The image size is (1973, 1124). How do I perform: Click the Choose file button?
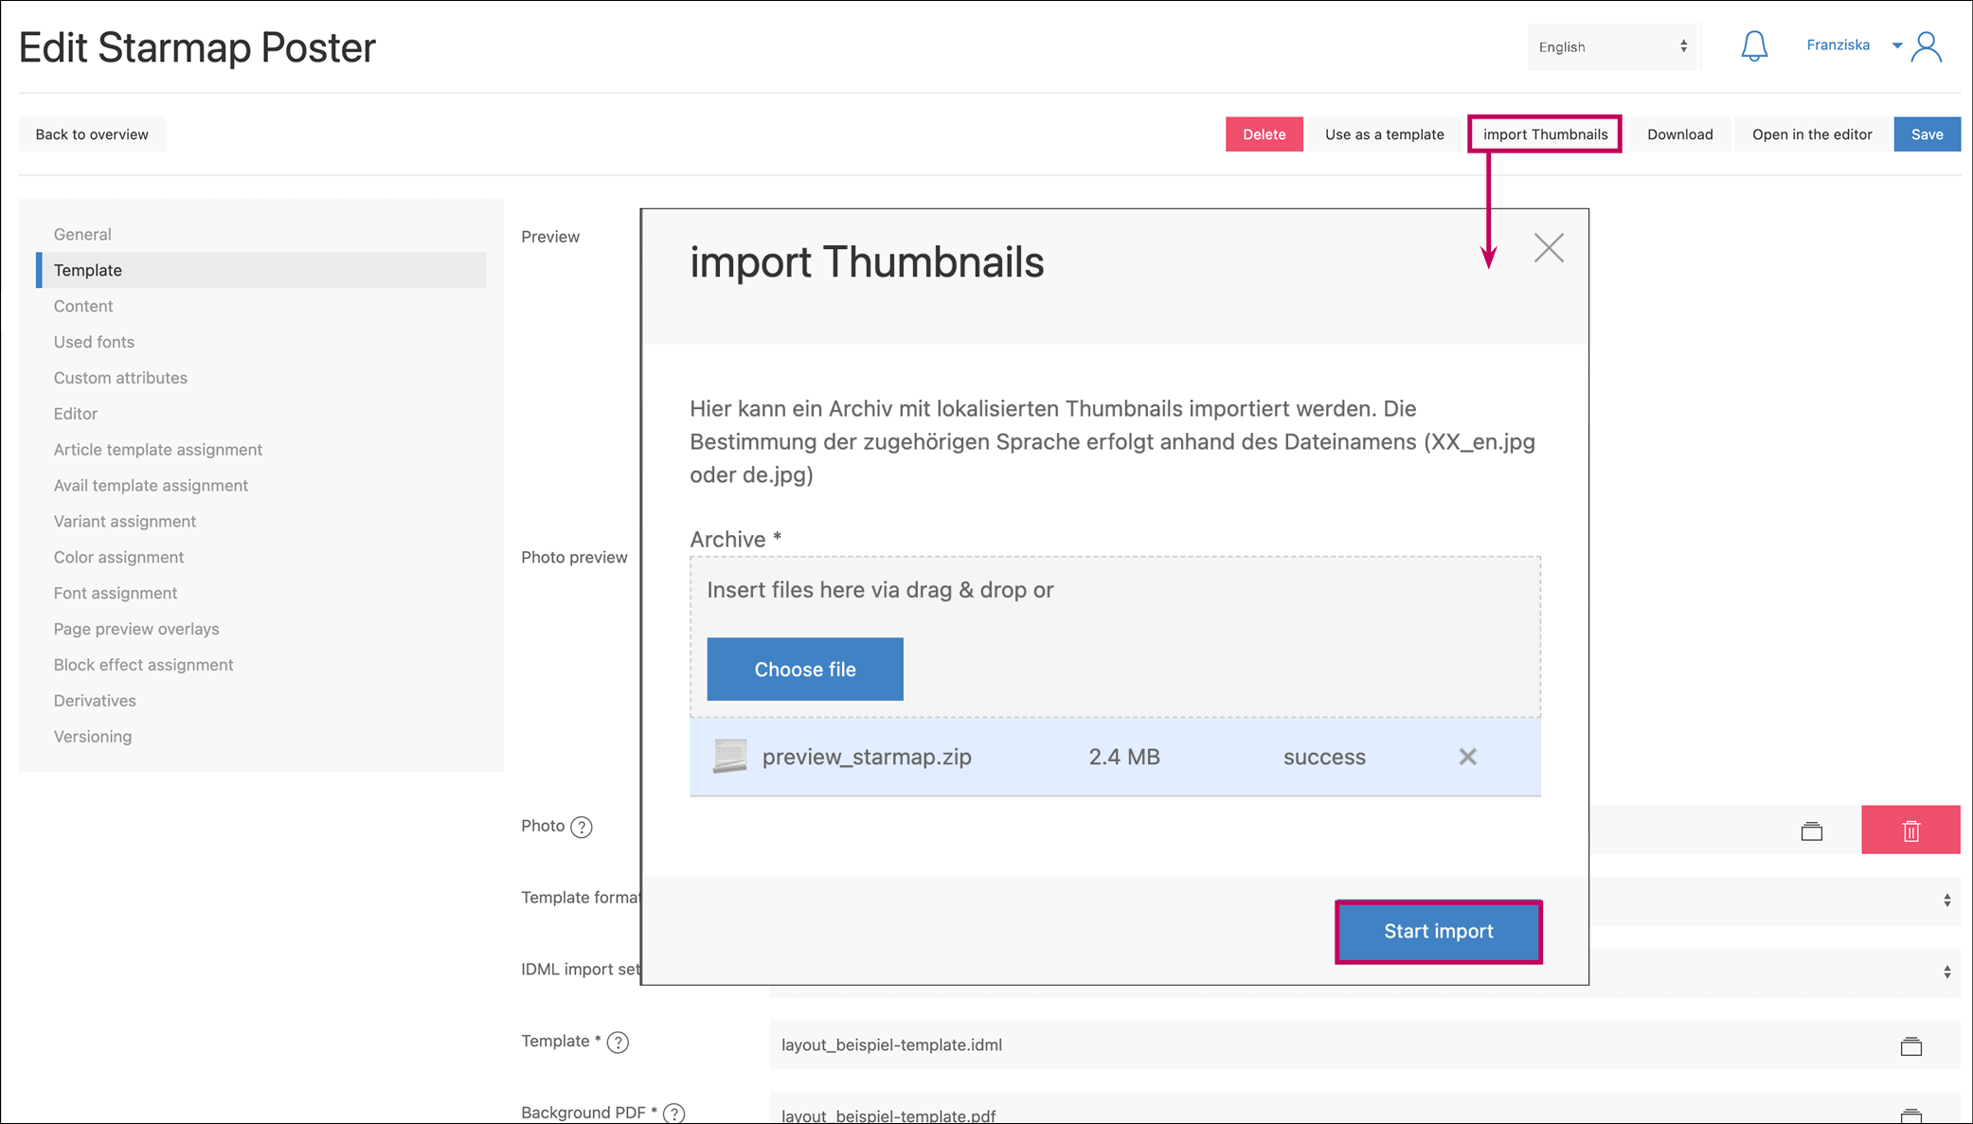click(804, 669)
